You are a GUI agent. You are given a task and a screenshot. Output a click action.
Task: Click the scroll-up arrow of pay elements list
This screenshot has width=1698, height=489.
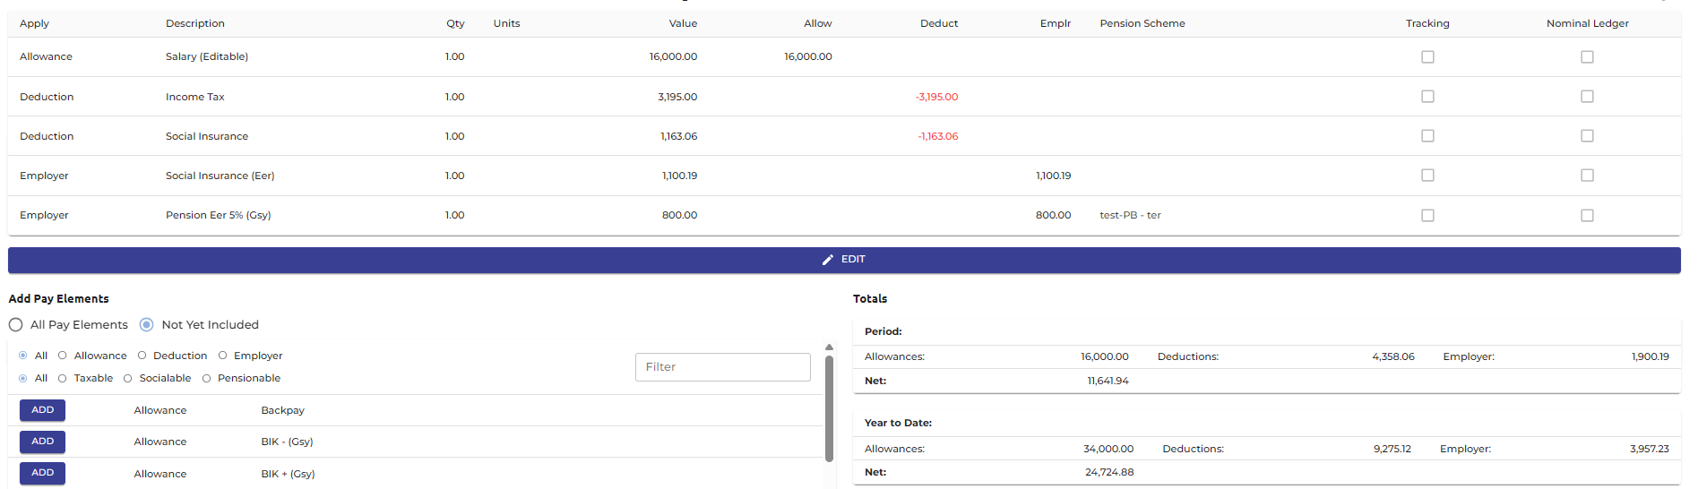pos(829,347)
